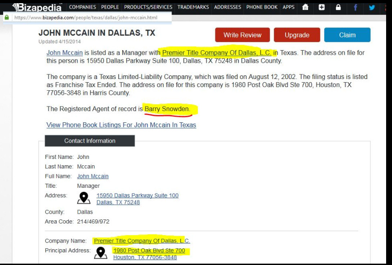Click the Barry Snowden registered agent name
Image resolution: width=392 pixels, height=265 pixels.
tap(167, 109)
